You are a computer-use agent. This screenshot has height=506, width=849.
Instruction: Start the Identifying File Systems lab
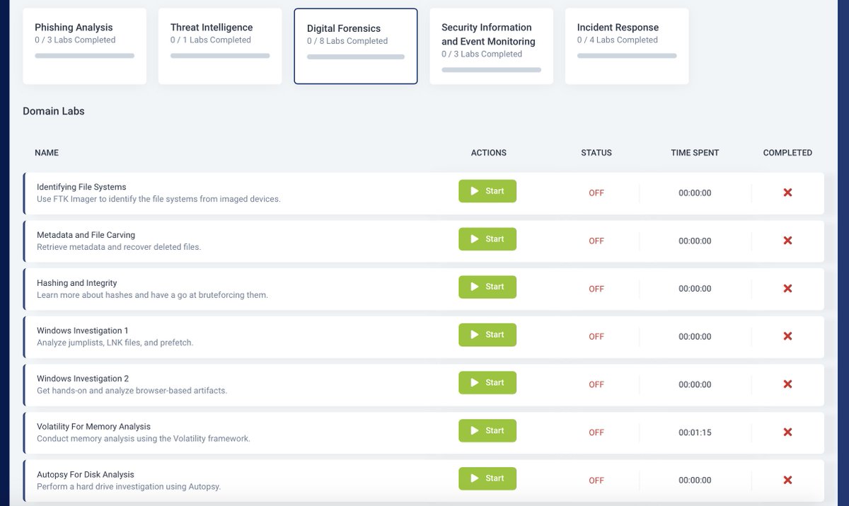pos(487,191)
